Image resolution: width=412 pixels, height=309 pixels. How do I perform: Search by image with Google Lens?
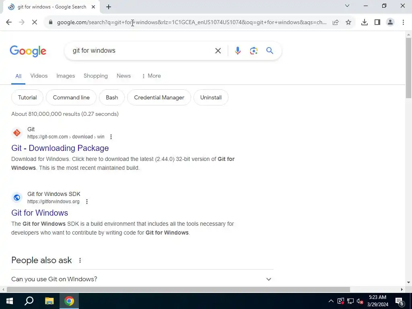coord(254,51)
